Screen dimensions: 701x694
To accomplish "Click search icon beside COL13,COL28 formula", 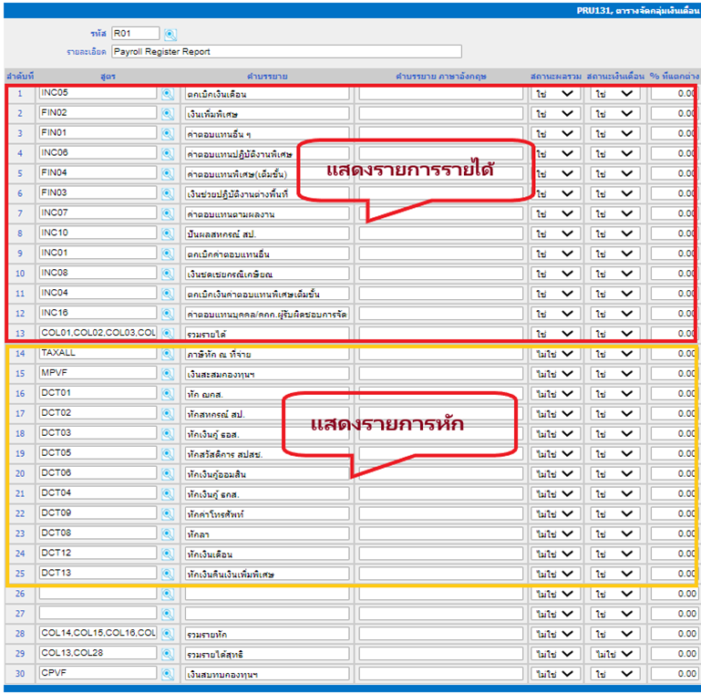I will [x=168, y=654].
